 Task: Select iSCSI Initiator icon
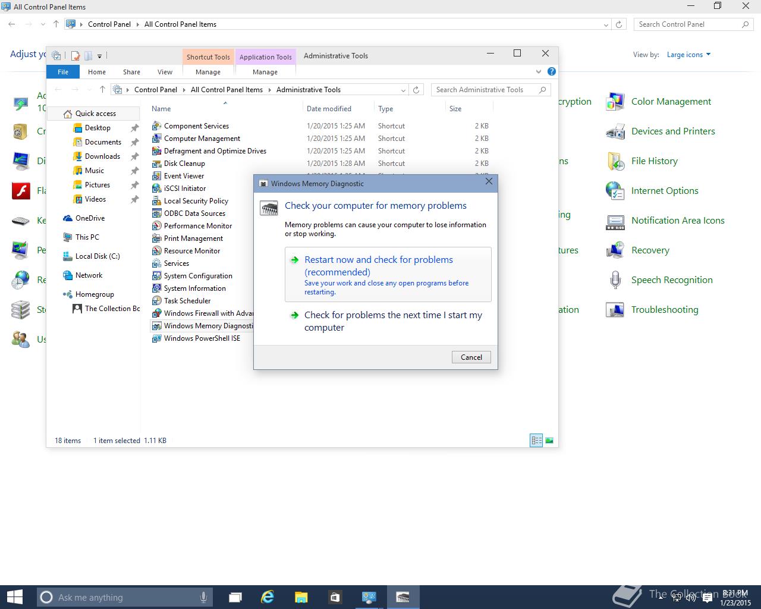tap(156, 189)
